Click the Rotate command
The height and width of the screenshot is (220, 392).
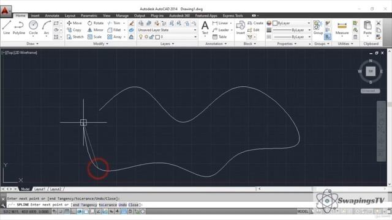coord(96,23)
